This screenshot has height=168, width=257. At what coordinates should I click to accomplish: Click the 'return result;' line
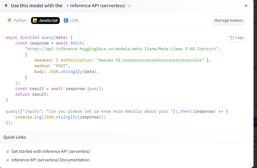click(32, 94)
